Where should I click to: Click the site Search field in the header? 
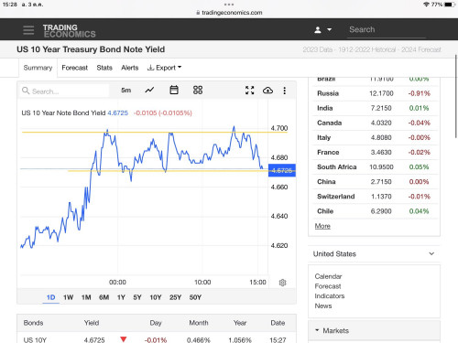(387, 29)
